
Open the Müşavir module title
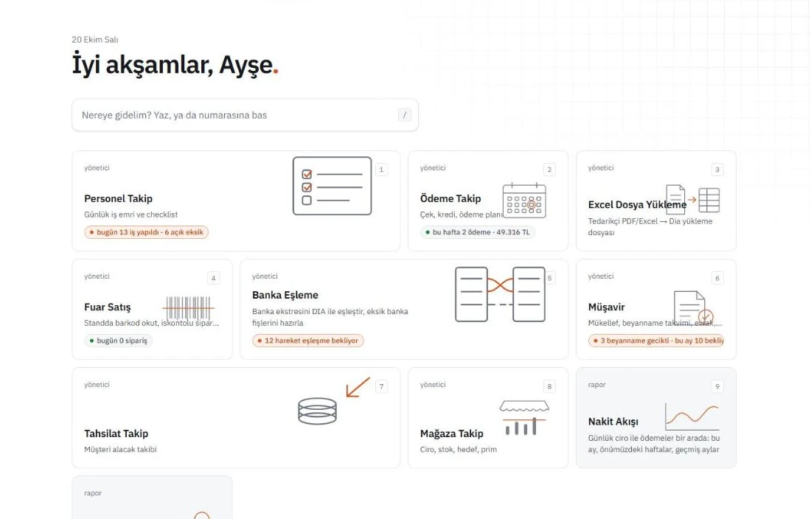(606, 307)
